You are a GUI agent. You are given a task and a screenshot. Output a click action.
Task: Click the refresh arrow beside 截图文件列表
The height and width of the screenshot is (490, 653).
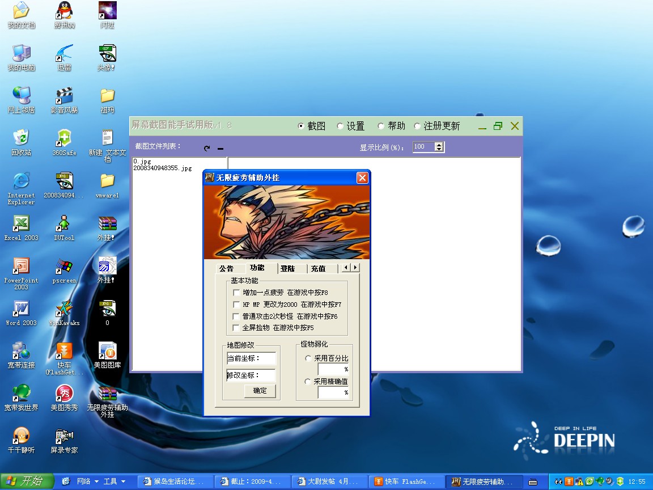click(x=207, y=148)
